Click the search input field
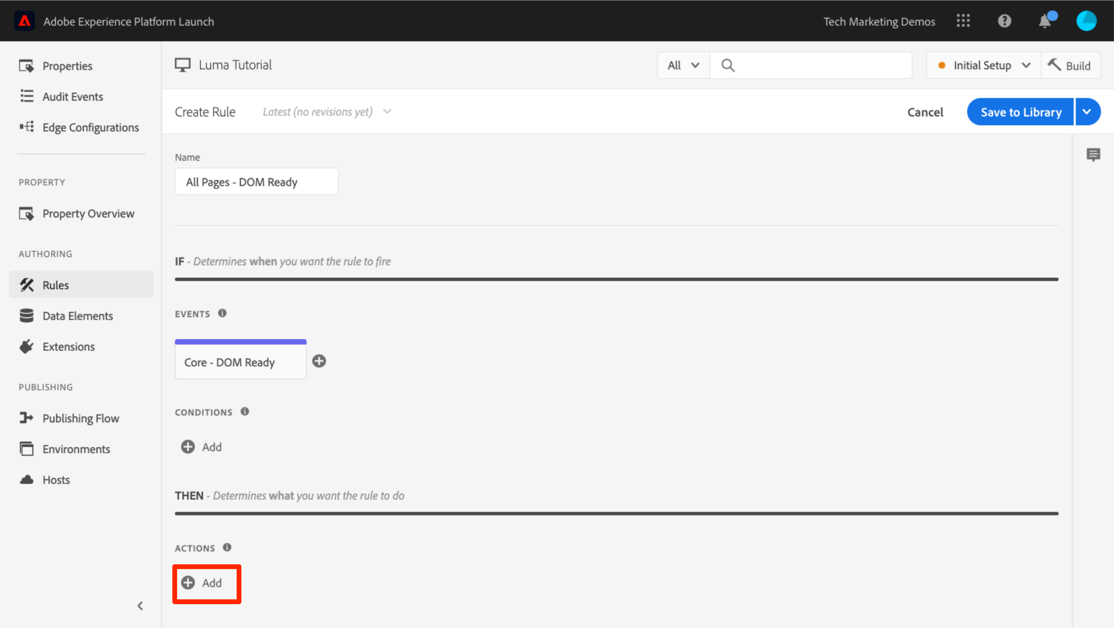Image resolution: width=1114 pixels, height=628 pixels. point(811,65)
